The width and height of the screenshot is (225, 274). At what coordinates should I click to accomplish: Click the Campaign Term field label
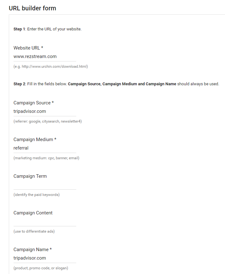click(x=30, y=176)
